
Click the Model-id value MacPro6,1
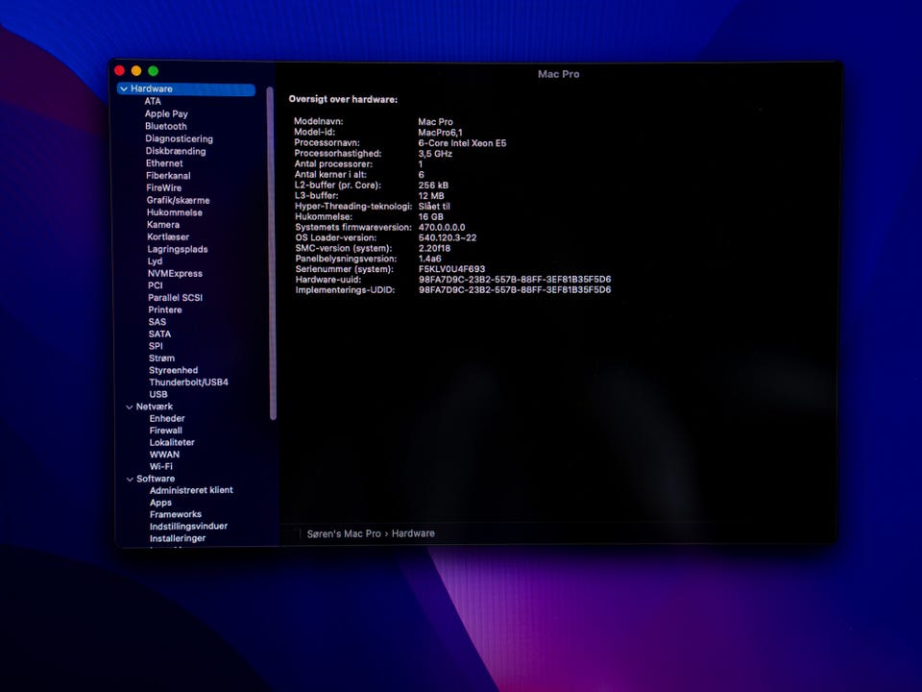440,133
